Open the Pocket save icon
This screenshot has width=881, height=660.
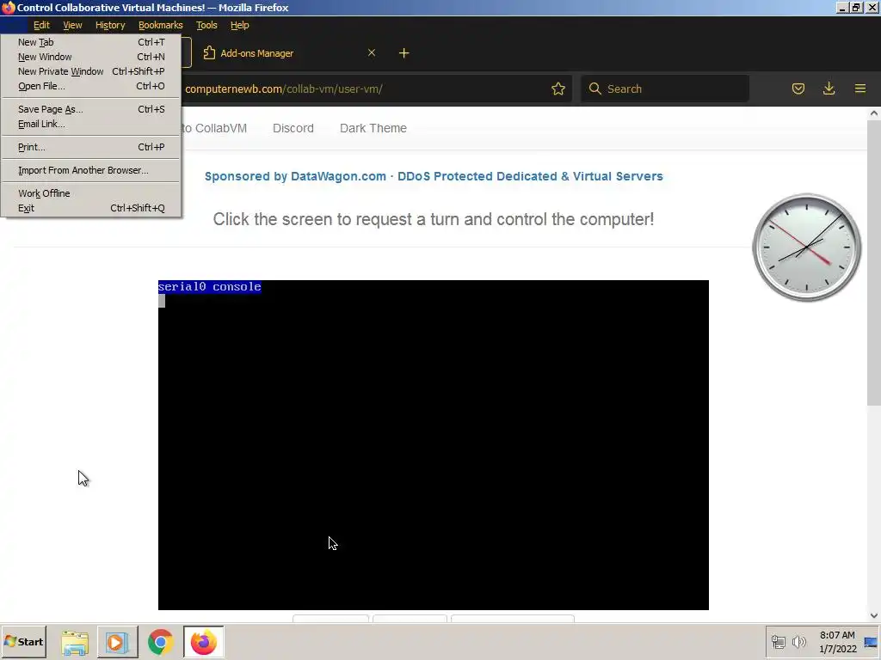798,89
